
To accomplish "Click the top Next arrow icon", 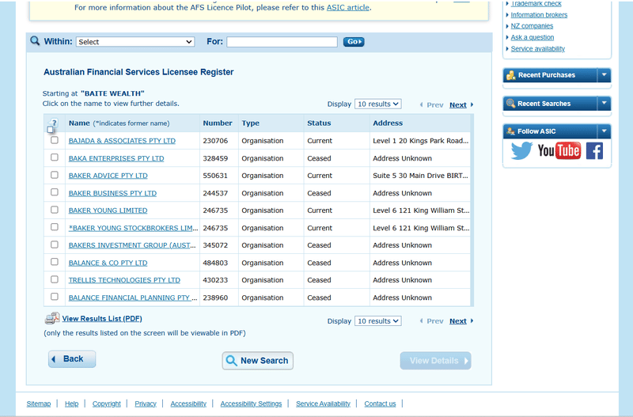I will 472,105.
